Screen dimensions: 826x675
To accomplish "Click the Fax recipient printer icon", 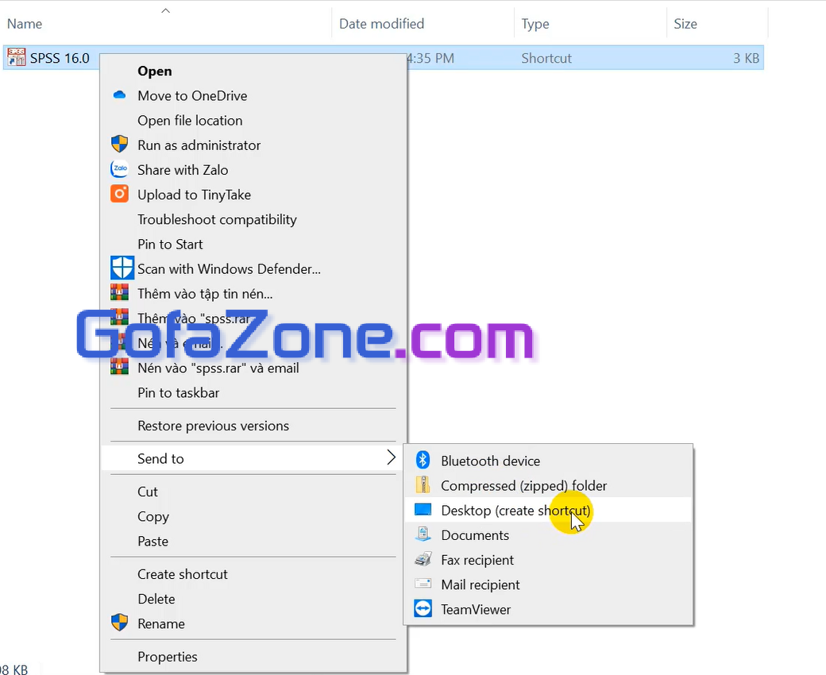I will coord(423,559).
